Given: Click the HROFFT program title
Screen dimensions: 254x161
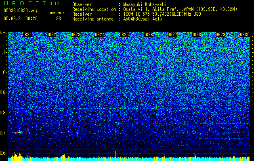Looking at the screenshot, I should pos(25,3).
